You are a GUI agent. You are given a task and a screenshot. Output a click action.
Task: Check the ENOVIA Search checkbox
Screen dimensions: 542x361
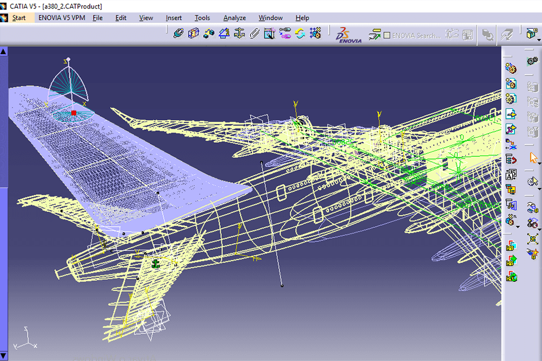(x=387, y=34)
